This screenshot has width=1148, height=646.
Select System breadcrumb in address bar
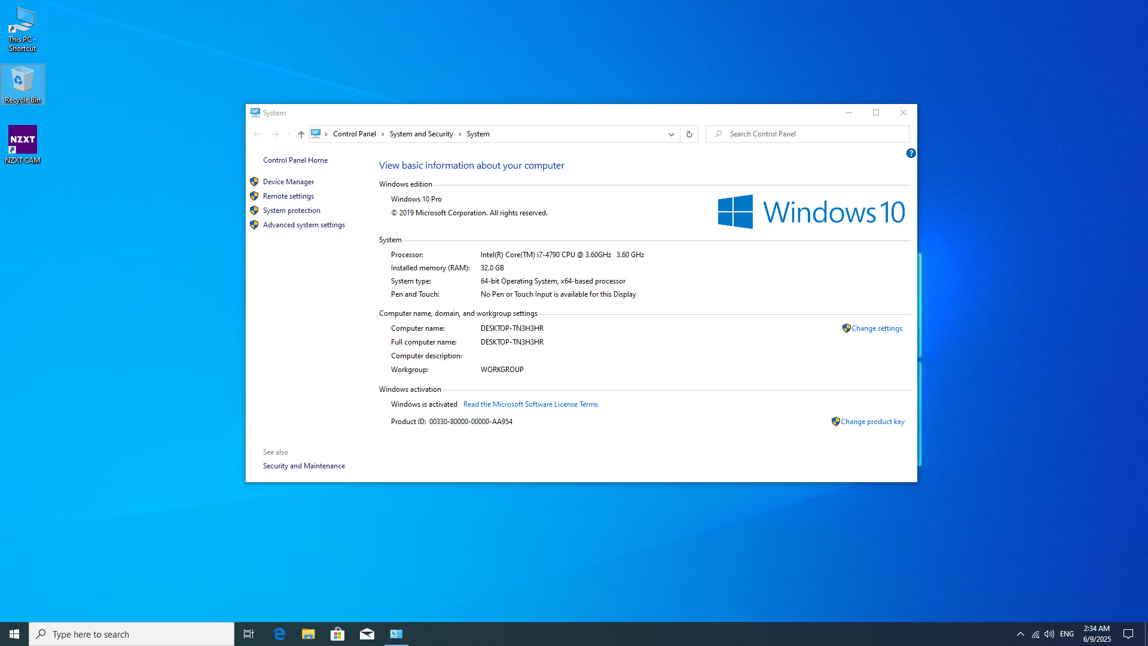478,134
